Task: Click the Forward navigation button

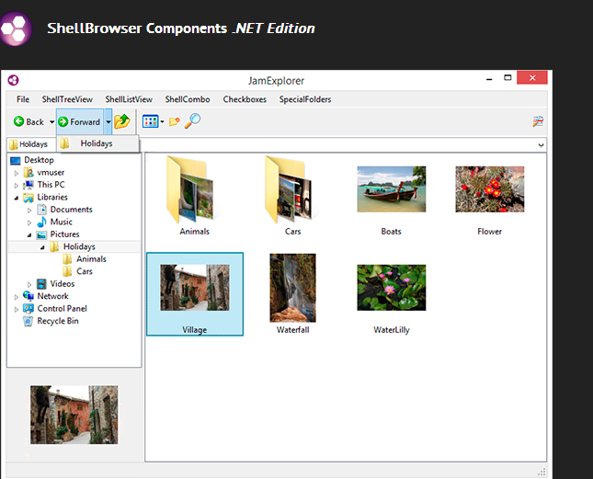Action: tap(80, 121)
